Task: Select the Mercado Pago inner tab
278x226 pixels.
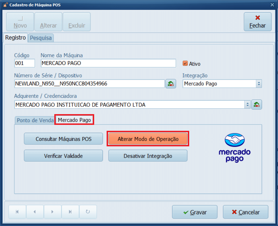Action: [74, 120]
